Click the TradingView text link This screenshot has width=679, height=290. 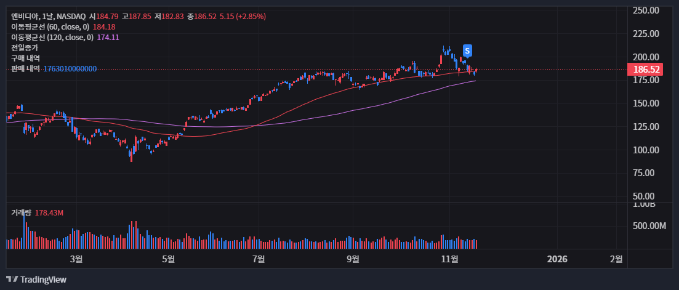click(x=43, y=280)
